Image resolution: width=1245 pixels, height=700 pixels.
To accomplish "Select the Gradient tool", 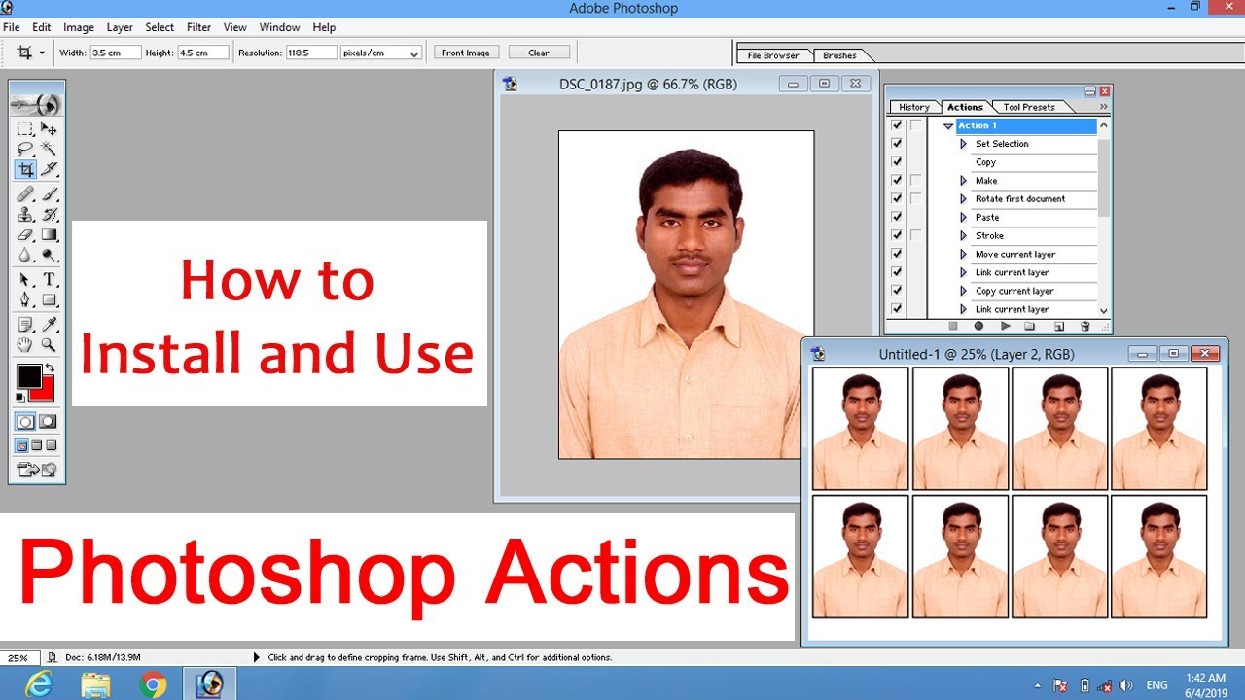I will (49, 235).
